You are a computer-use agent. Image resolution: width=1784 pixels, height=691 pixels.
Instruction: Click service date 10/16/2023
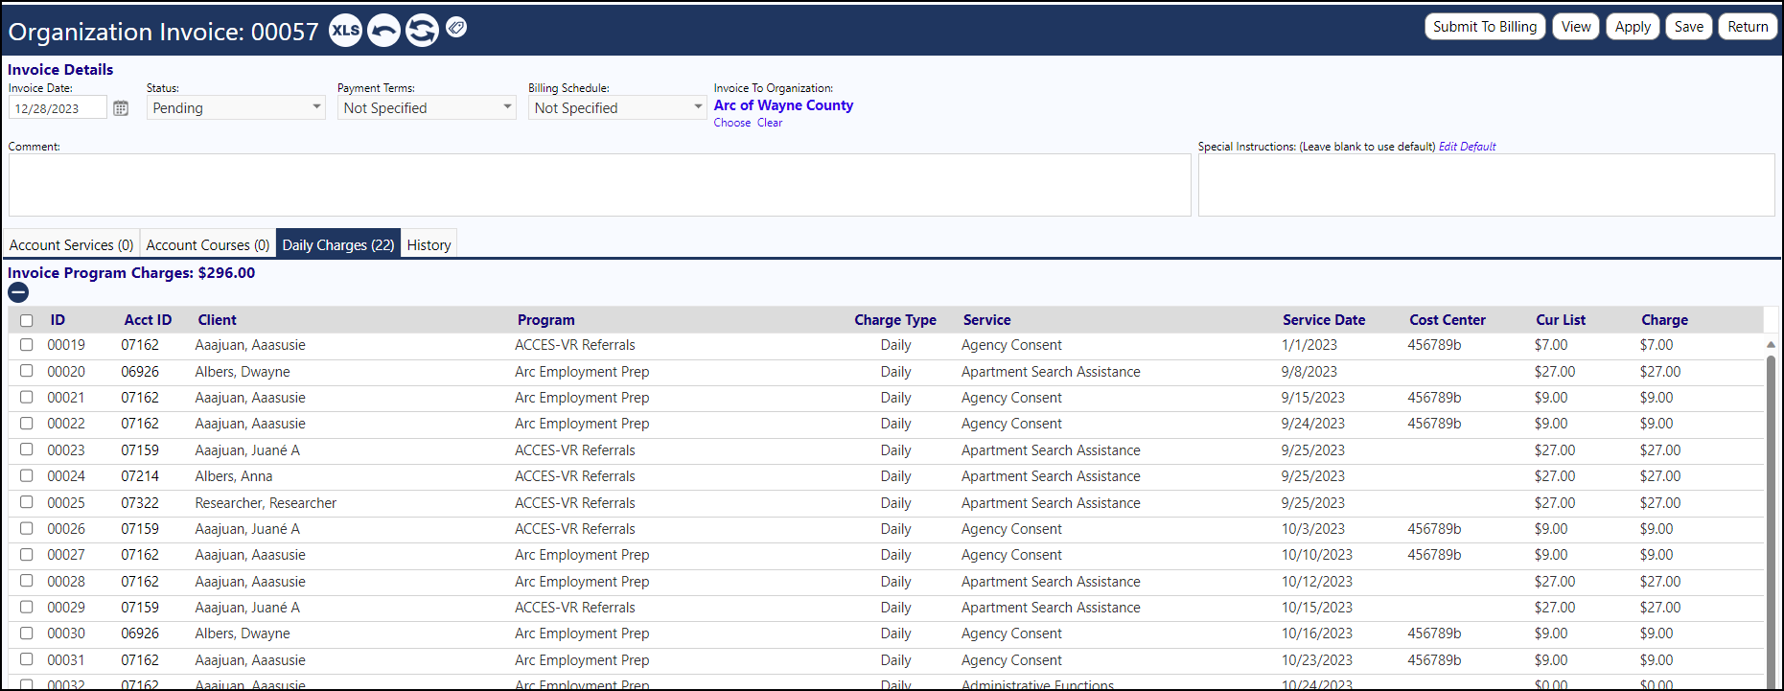pos(1317,633)
